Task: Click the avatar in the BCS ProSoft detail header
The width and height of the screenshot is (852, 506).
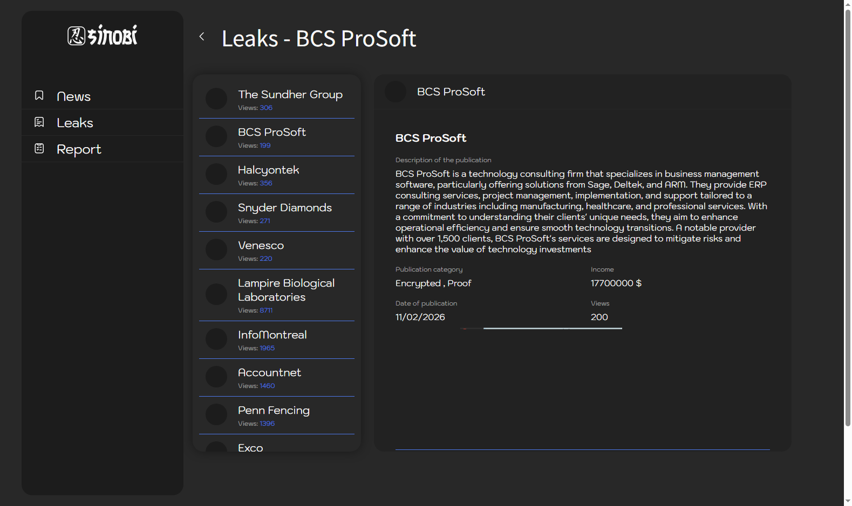Action: 396,92
